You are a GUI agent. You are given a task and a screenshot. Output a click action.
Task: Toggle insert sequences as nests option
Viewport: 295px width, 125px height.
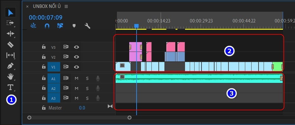click(33, 26)
